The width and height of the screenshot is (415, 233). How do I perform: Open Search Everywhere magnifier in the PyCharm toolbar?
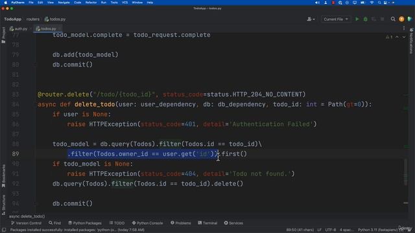393,19
